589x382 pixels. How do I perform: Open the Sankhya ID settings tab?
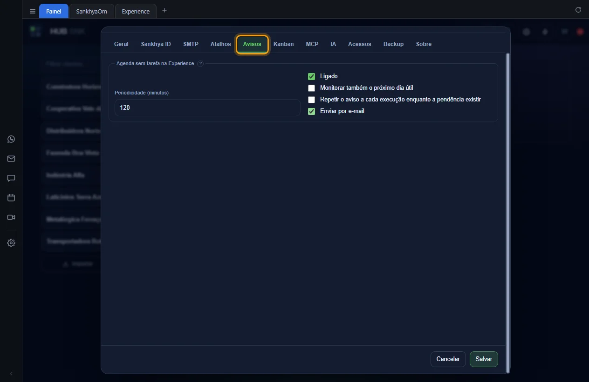156,44
